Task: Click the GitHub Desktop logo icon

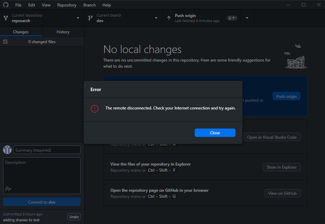Action: [5, 5]
